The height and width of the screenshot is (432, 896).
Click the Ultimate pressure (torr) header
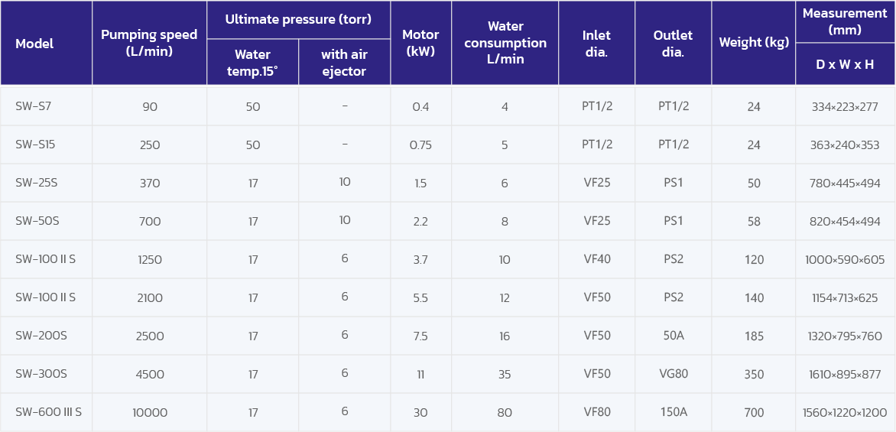[298, 20]
